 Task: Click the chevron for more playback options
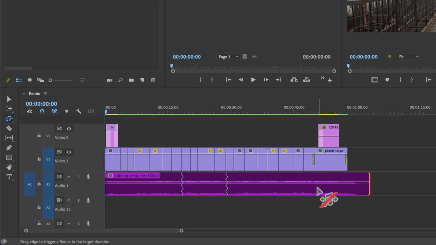click(x=322, y=78)
